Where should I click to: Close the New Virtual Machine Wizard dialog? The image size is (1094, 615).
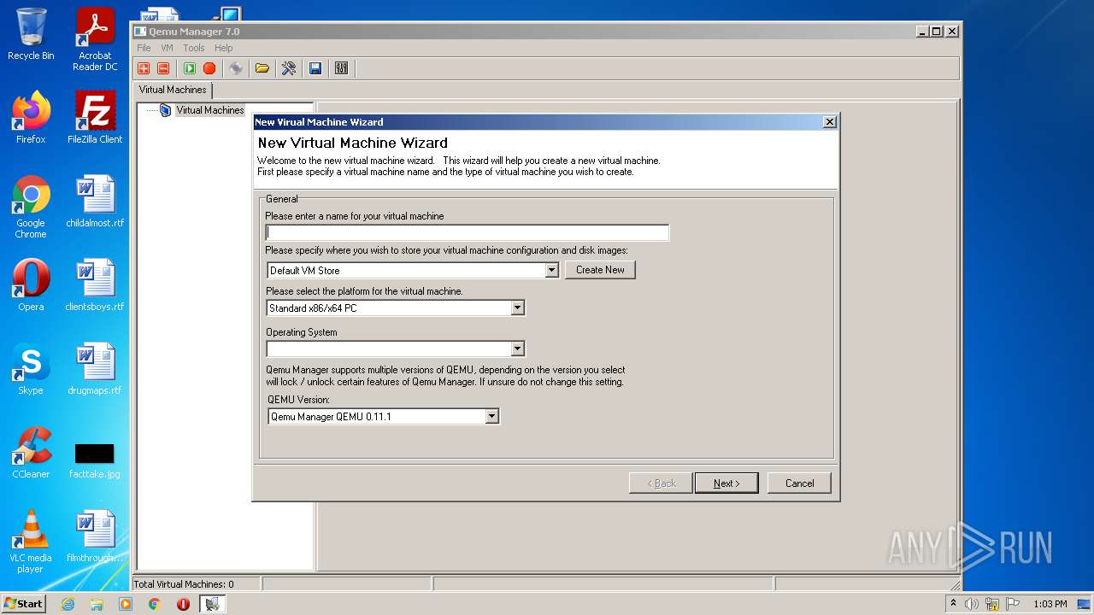tap(829, 122)
